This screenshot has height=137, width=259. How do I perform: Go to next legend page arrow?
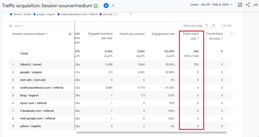(131, 14)
